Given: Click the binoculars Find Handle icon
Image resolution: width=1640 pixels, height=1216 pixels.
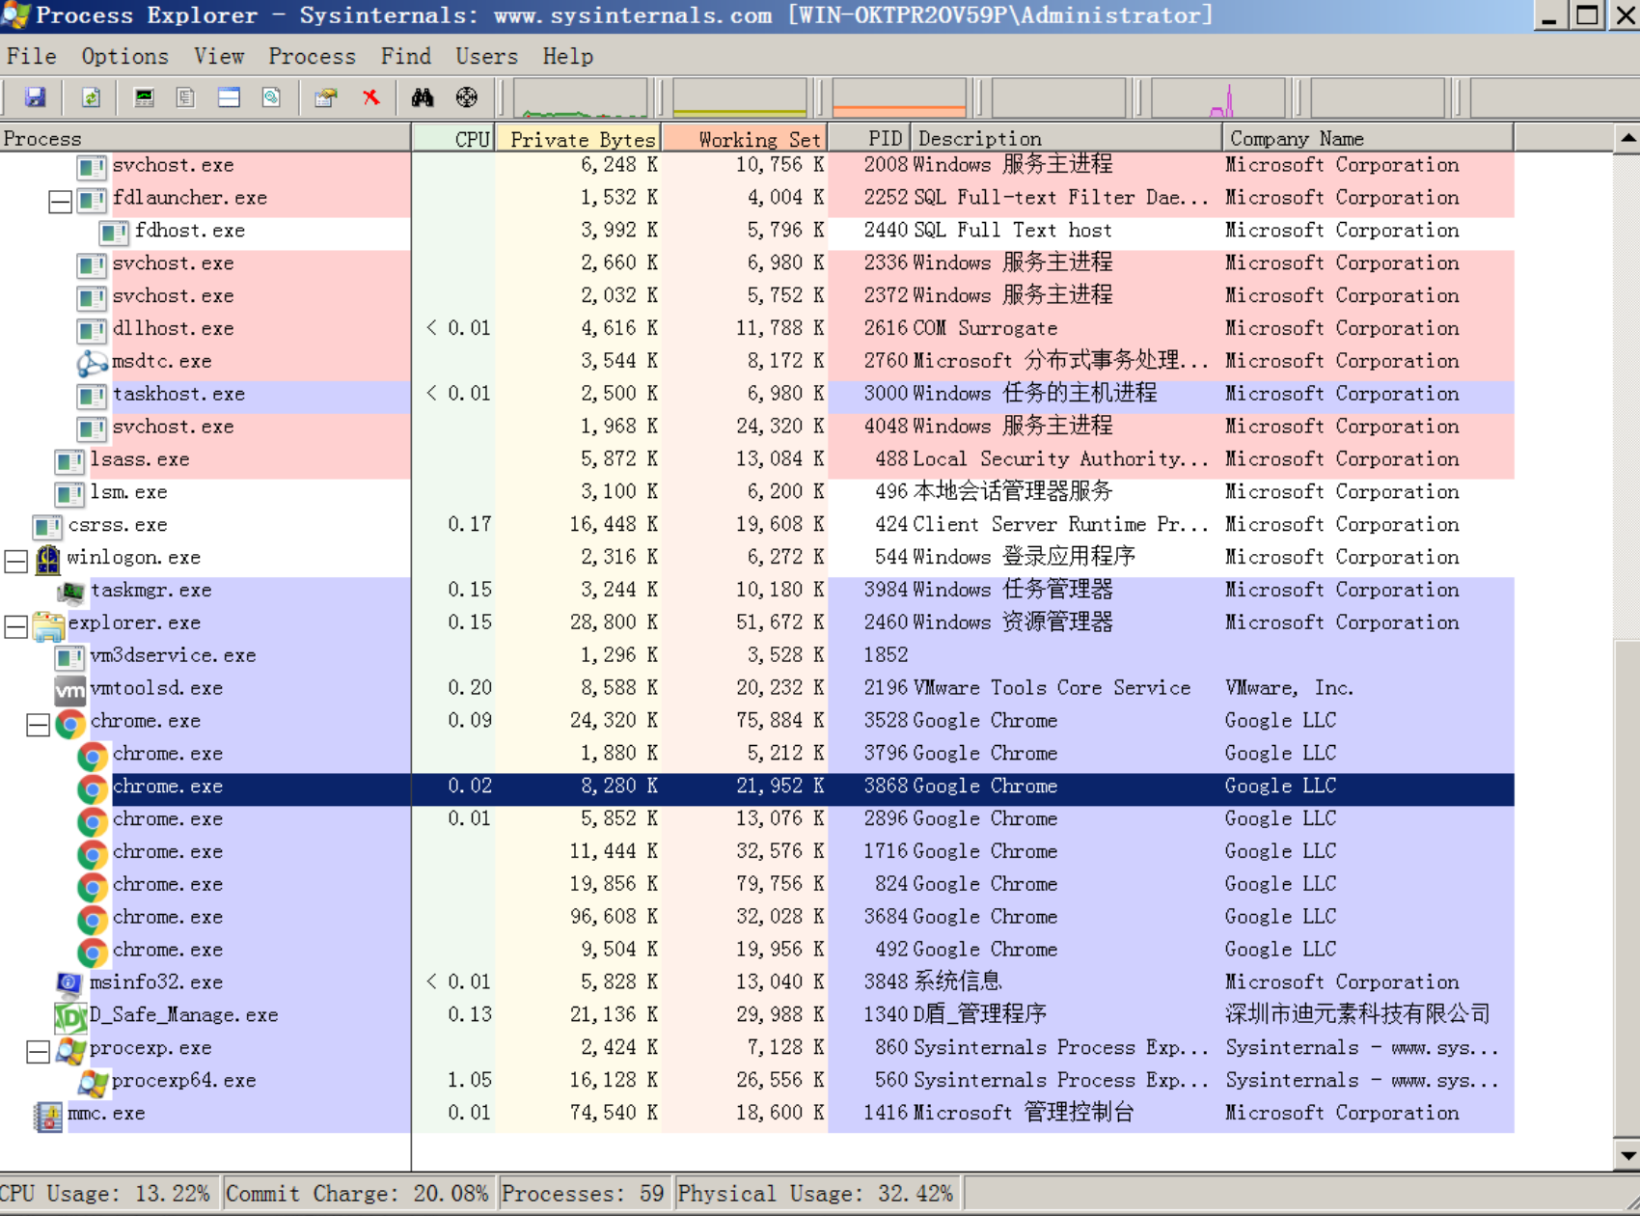Looking at the screenshot, I should (423, 97).
